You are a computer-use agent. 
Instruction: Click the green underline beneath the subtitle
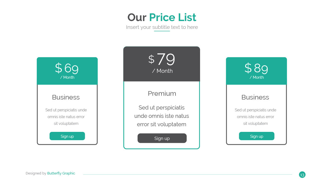click(x=162, y=31)
